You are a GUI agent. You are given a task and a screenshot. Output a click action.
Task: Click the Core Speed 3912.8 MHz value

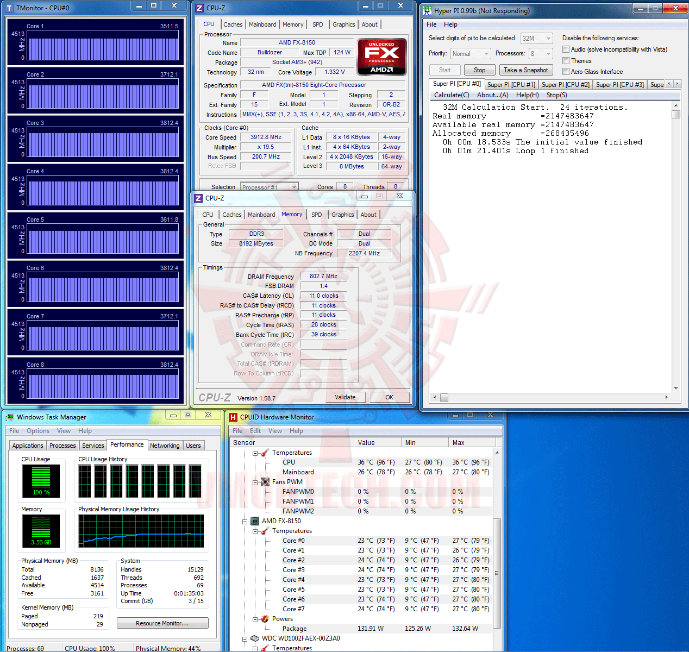266,137
